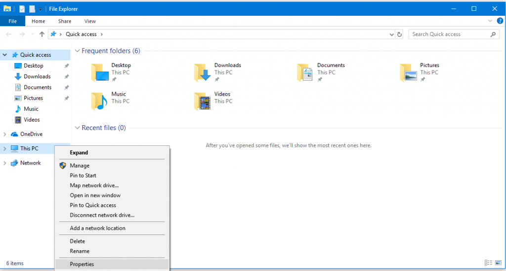506x271 pixels.
Task: Choose Rename from the context menu
Action: point(112,251)
